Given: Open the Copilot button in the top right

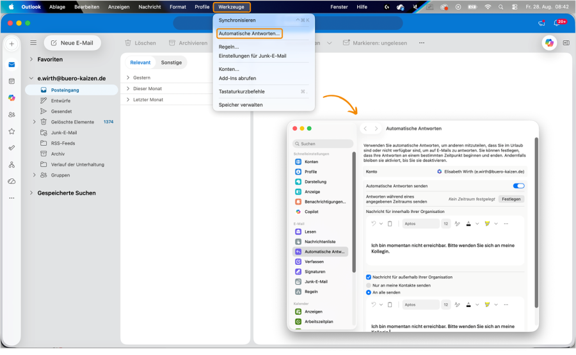Looking at the screenshot, I should coord(549,43).
